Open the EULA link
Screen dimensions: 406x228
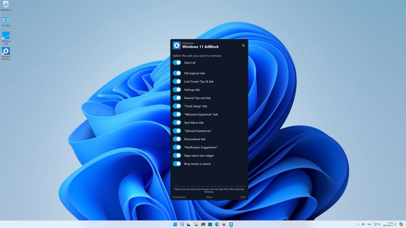(243, 197)
